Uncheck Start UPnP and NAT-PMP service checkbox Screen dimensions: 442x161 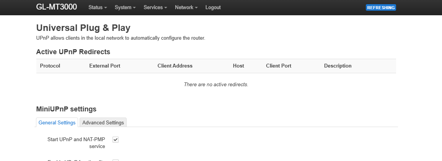(116, 140)
